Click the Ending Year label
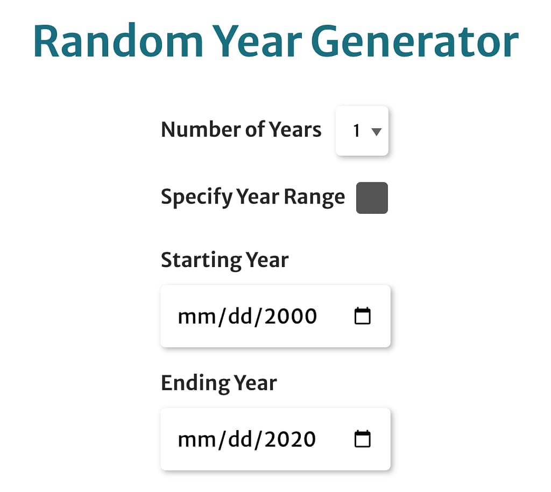This screenshot has height=492, width=551. coord(218,383)
